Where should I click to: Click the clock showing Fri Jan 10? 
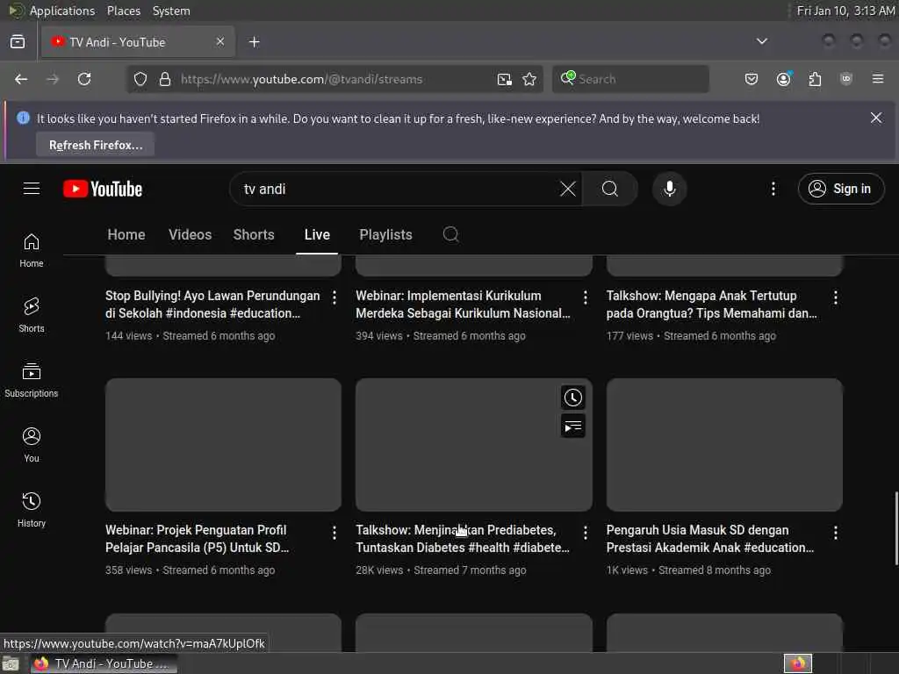845,11
